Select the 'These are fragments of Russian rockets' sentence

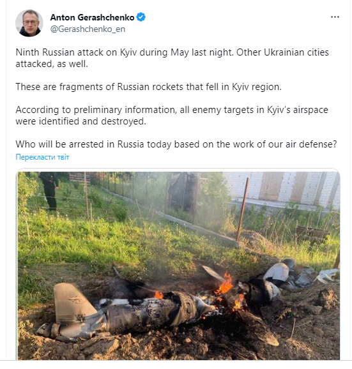[149, 87]
